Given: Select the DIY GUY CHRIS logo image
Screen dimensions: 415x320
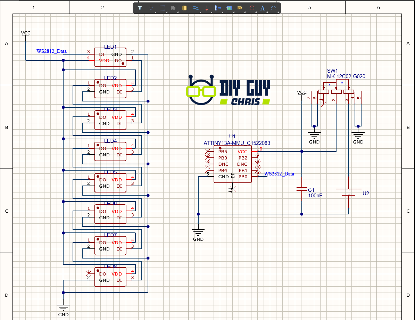Looking at the screenshot, I should tap(228, 90).
